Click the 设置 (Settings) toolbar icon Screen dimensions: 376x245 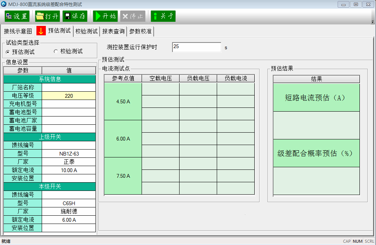point(17,17)
